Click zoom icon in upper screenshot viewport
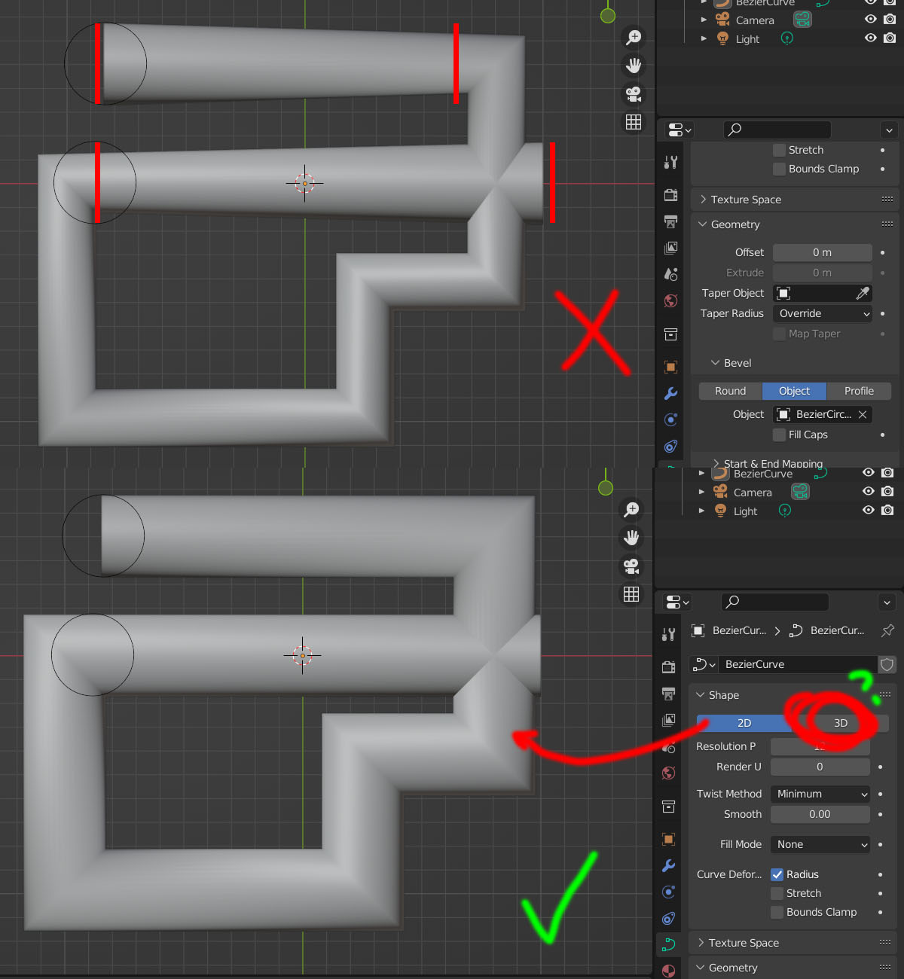This screenshot has height=979, width=904. point(634,37)
